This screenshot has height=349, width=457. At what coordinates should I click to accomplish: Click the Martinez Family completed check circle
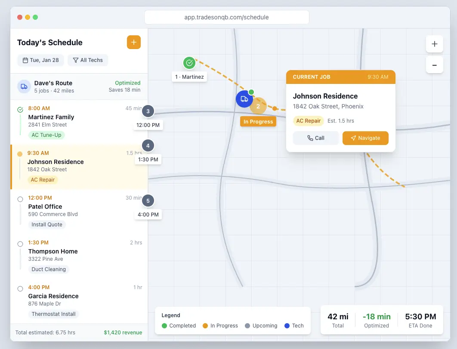click(20, 110)
